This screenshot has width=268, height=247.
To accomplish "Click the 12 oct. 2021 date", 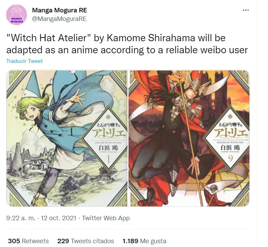I will (x=59, y=218).
